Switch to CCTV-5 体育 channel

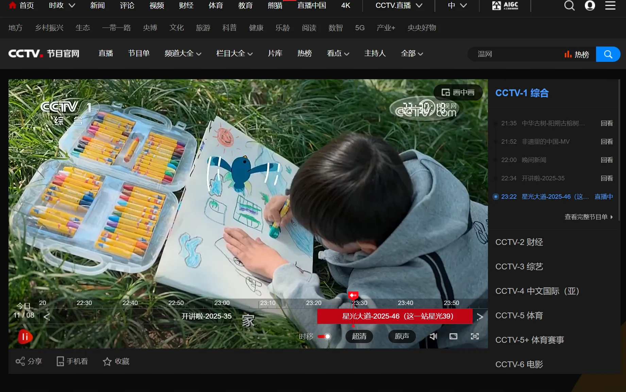519,316
